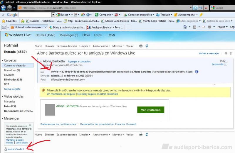Open the RSS feeds icon in command bar
Viewport: 235px width, 153px height.
tap(194, 27)
